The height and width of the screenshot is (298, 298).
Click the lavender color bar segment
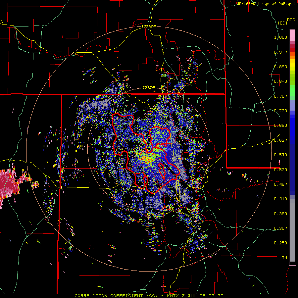pos(292,105)
